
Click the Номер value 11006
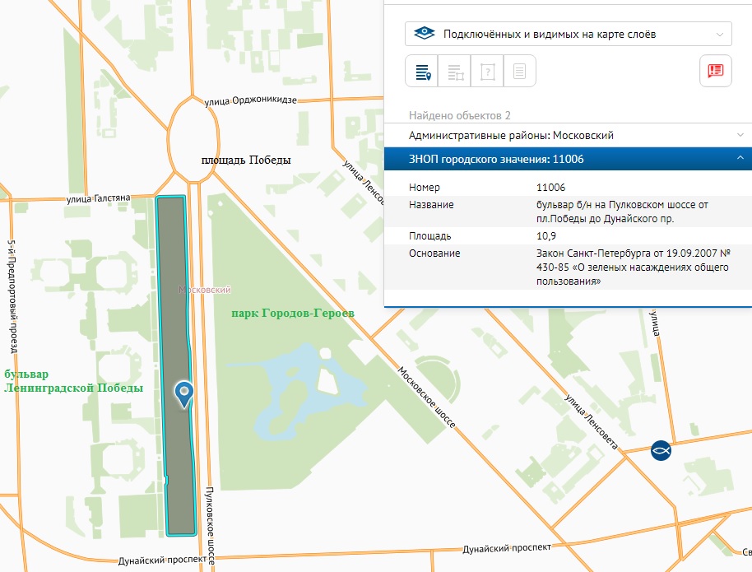[x=550, y=188]
